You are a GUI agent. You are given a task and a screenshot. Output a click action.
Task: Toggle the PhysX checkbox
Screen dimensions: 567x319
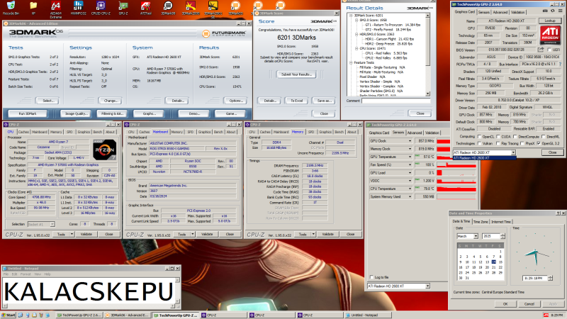522,144
